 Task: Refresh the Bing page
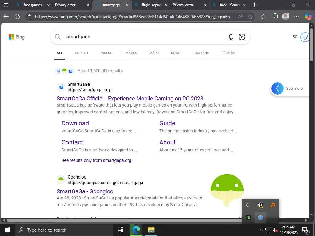click(x=17, y=17)
